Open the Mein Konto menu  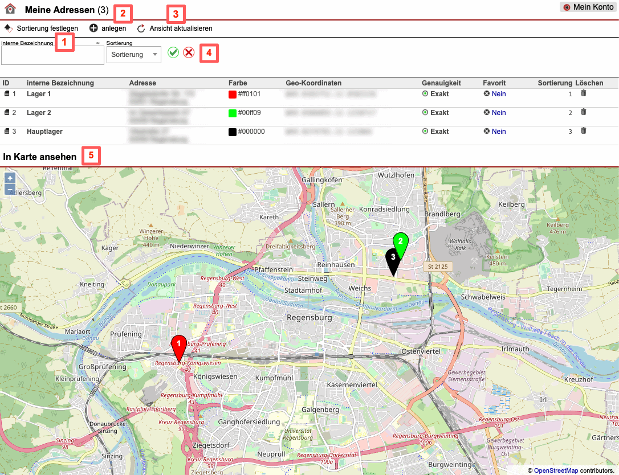(x=589, y=7)
